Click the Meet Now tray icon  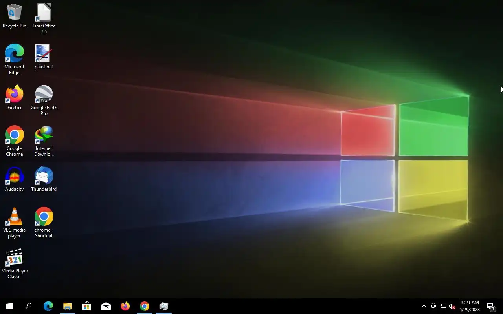point(433,306)
